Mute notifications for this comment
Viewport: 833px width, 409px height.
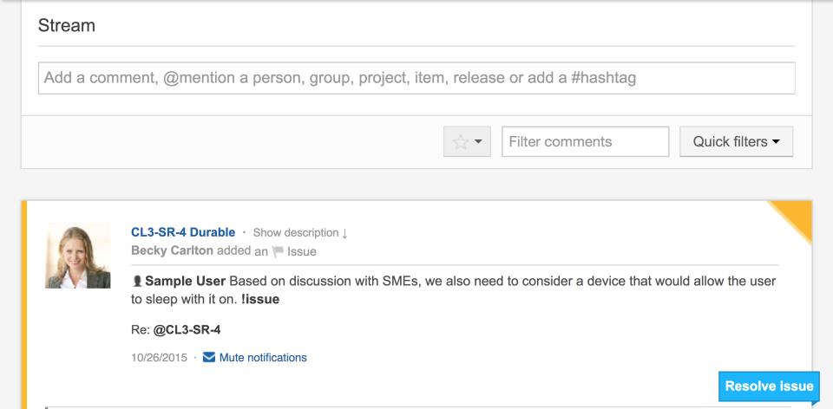263,357
